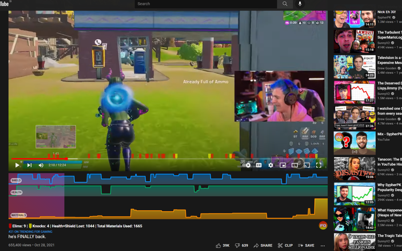
Task: Click the 655,400 views text
Action: point(20,245)
